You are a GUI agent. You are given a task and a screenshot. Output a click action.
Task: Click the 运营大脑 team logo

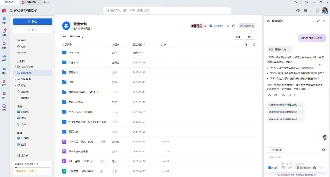point(66,26)
